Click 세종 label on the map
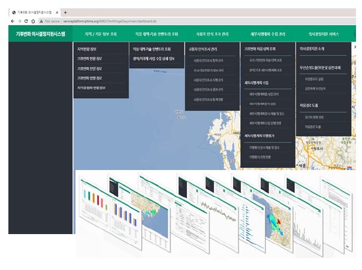Screen dimensions: 362x270 click(302, 166)
